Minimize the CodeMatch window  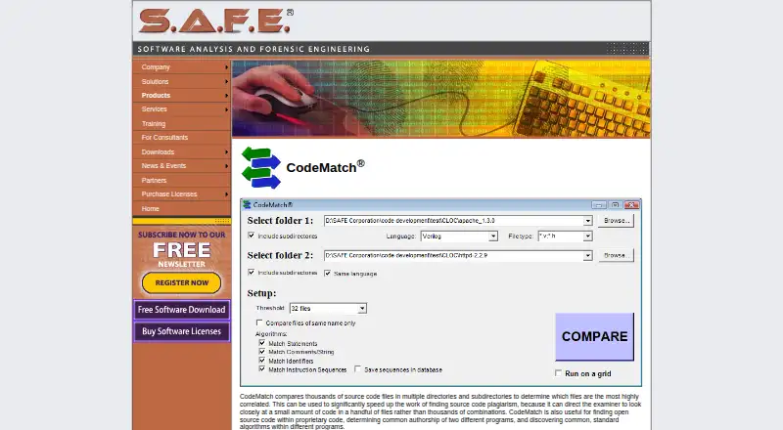point(598,205)
